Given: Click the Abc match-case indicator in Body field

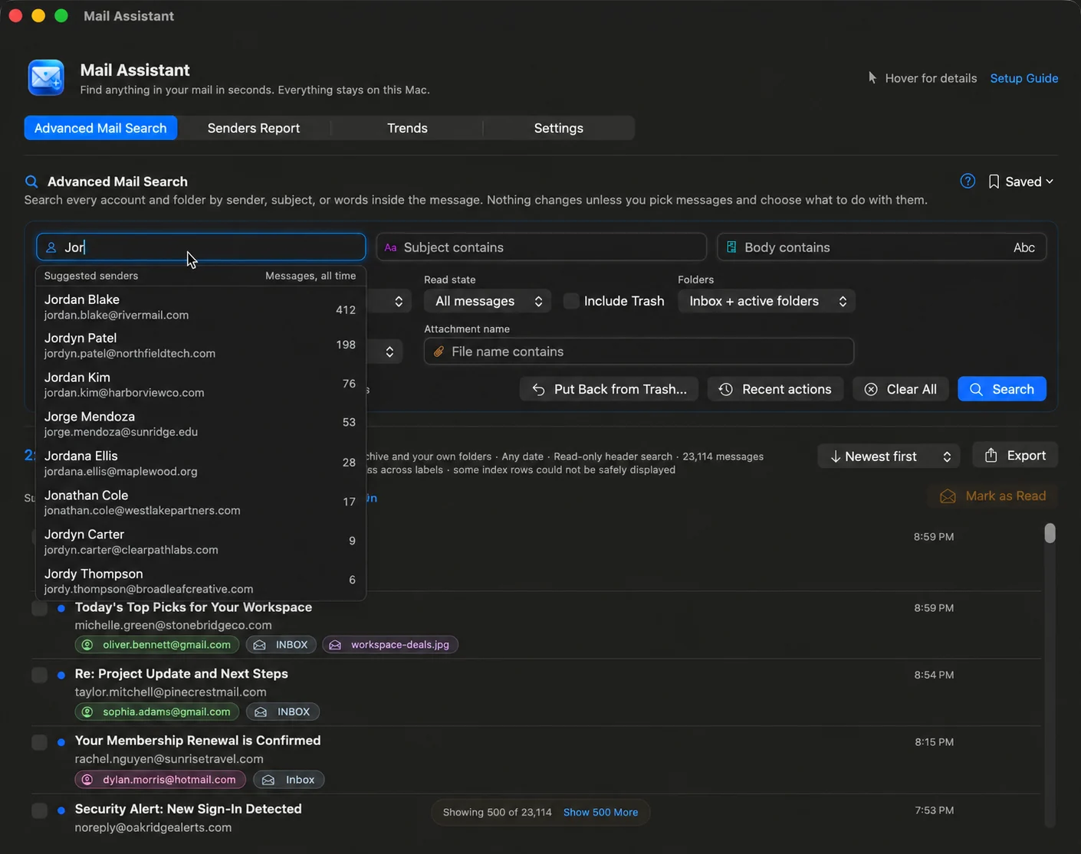Looking at the screenshot, I should (x=1024, y=247).
